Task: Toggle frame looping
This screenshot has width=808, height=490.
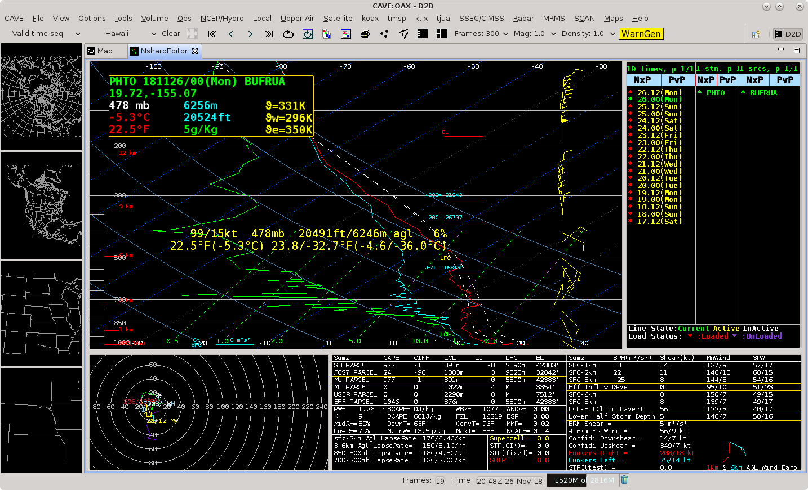Action: (x=288, y=34)
